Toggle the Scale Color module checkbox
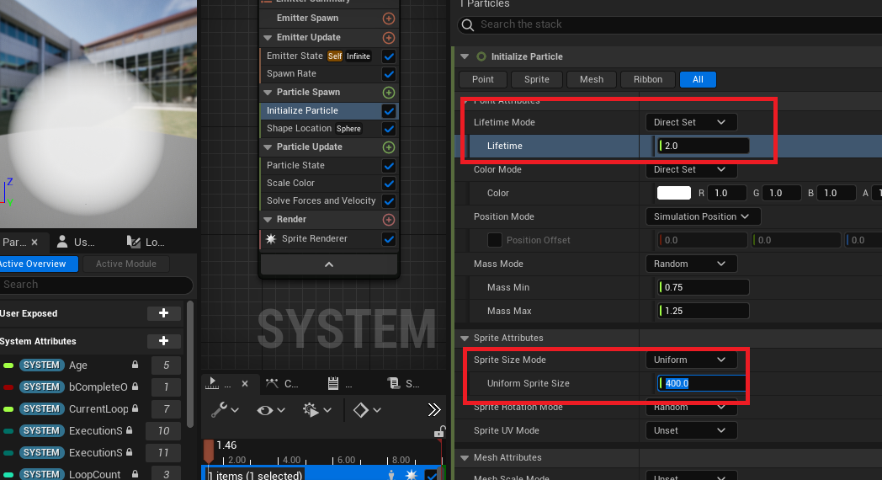The width and height of the screenshot is (882, 480). [389, 184]
